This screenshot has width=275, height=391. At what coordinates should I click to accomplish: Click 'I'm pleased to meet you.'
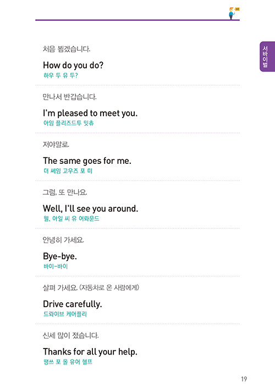click(x=90, y=114)
